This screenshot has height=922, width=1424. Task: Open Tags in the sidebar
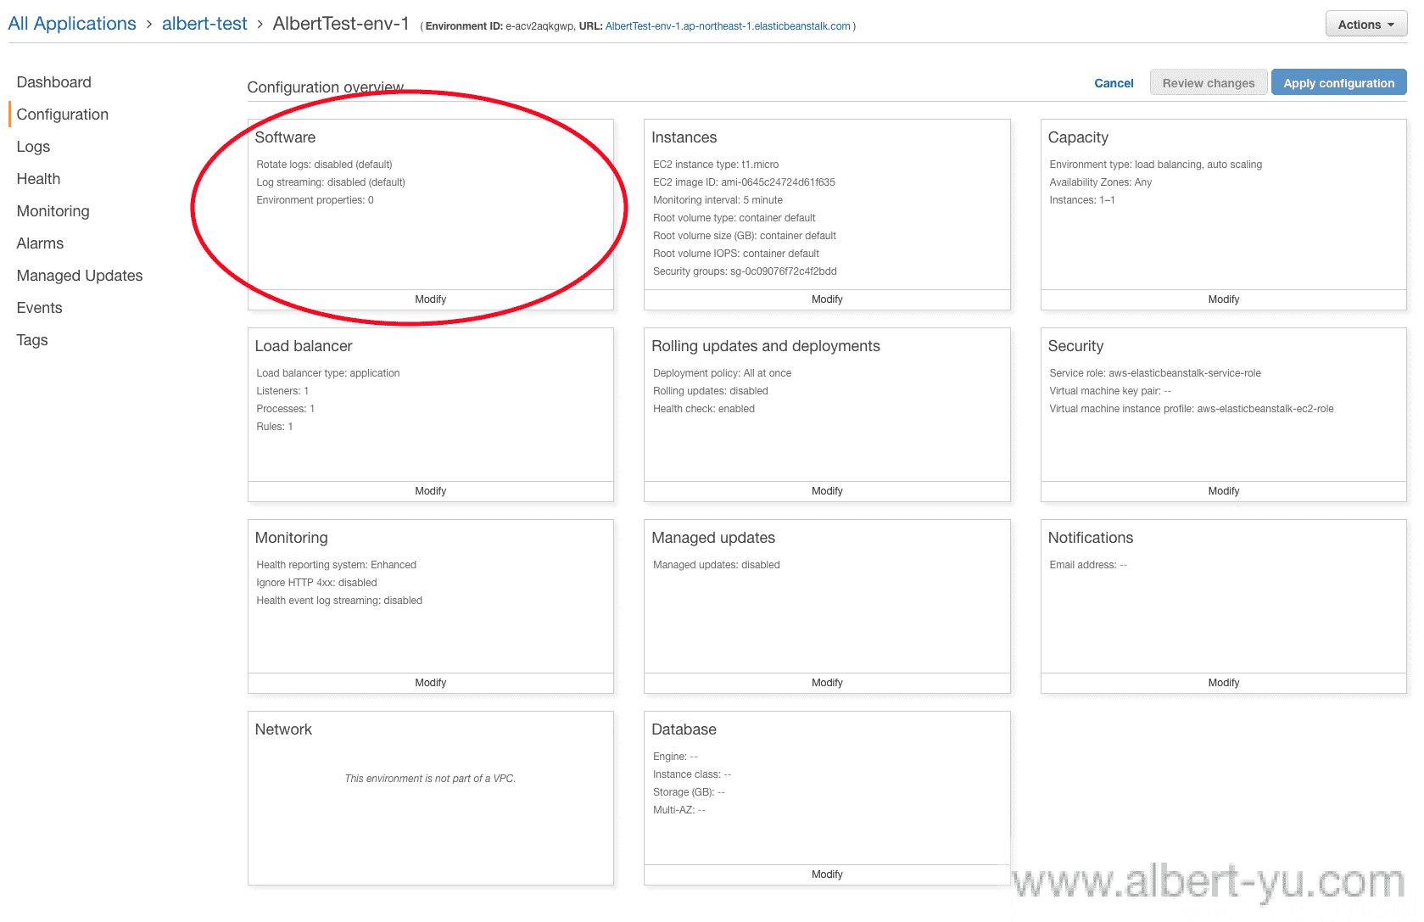click(32, 340)
